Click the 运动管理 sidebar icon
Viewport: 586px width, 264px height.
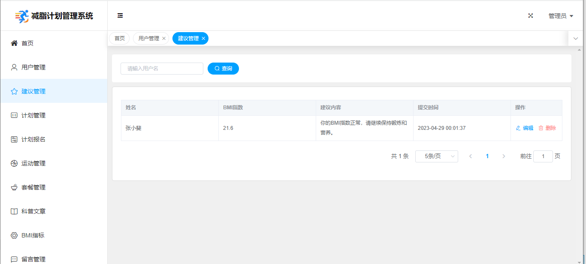click(x=14, y=163)
